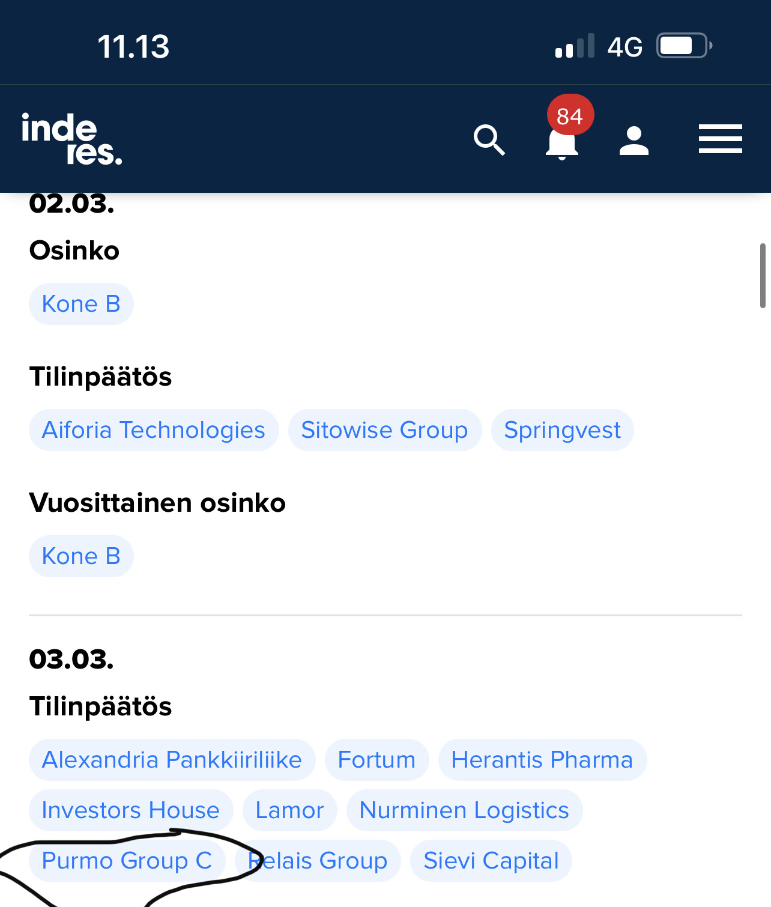
Task: Open Kone B under Osinko
Action: (x=81, y=304)
